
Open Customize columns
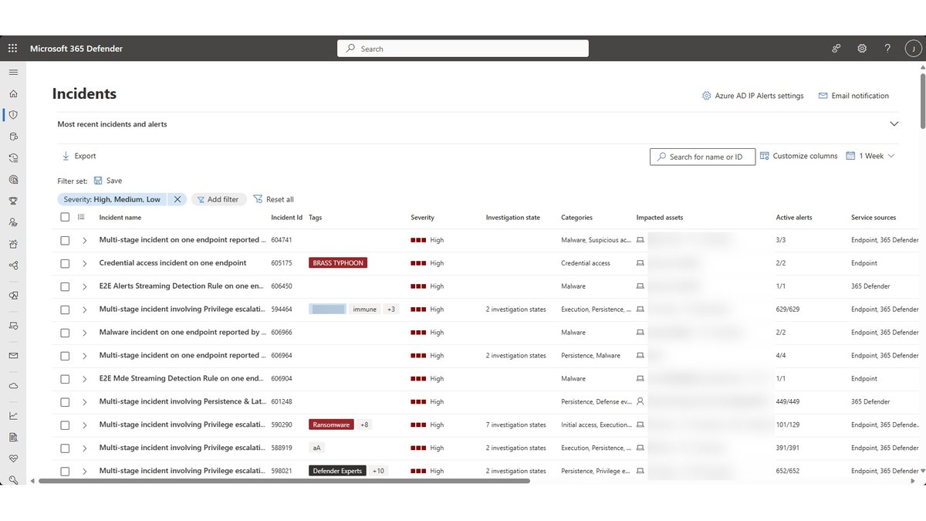[x=799, y=156]
